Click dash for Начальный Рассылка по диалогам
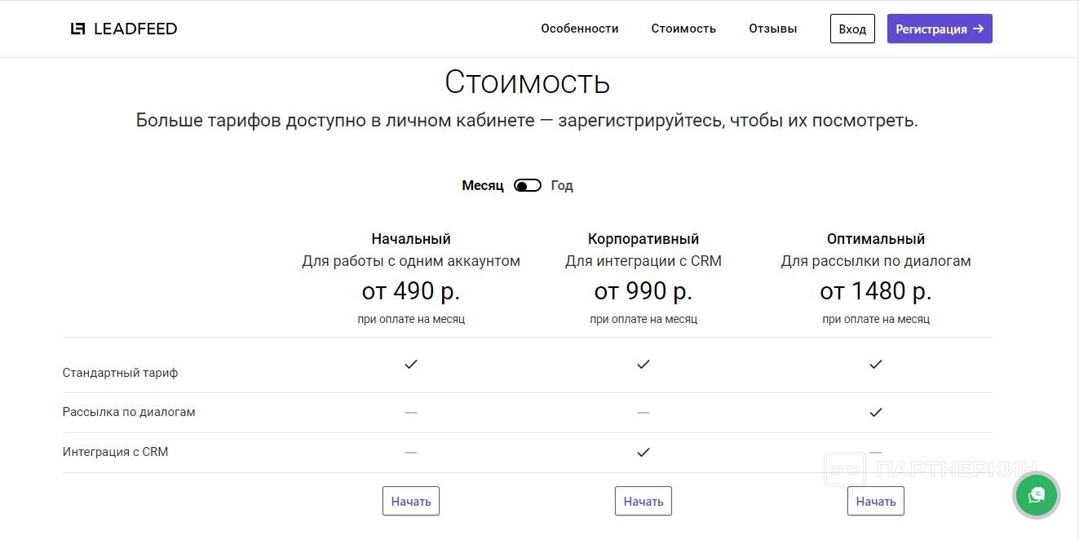Viewport: 1079px width, 540px height. [411, 413]
